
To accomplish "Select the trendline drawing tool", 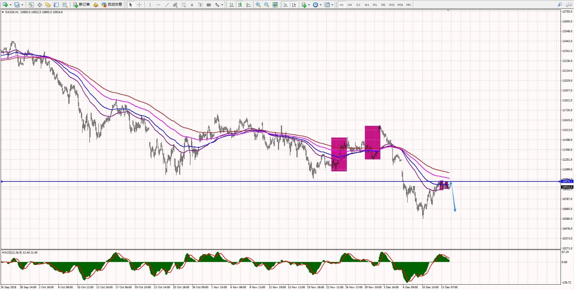I will coord(167,5).
